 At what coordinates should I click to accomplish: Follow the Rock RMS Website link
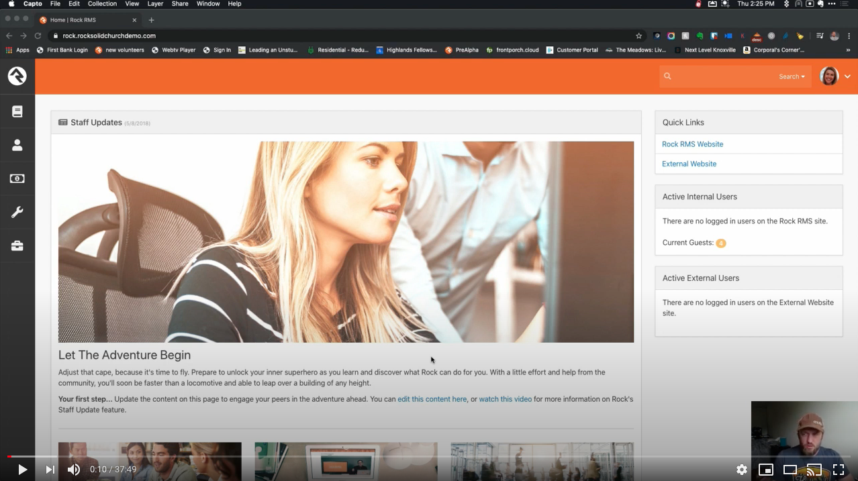692,144
